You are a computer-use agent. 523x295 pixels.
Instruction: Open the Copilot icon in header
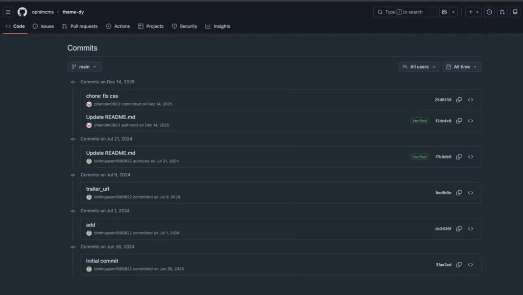[x=444, y=12]
